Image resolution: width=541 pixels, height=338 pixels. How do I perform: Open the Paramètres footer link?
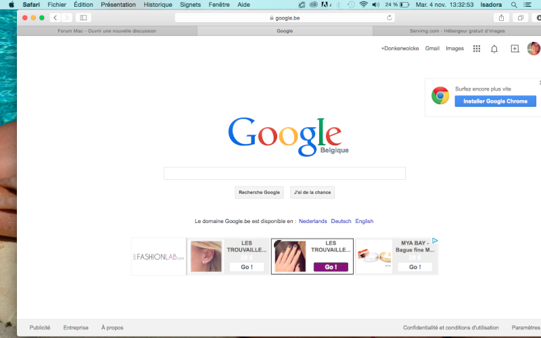pos(526,328)
